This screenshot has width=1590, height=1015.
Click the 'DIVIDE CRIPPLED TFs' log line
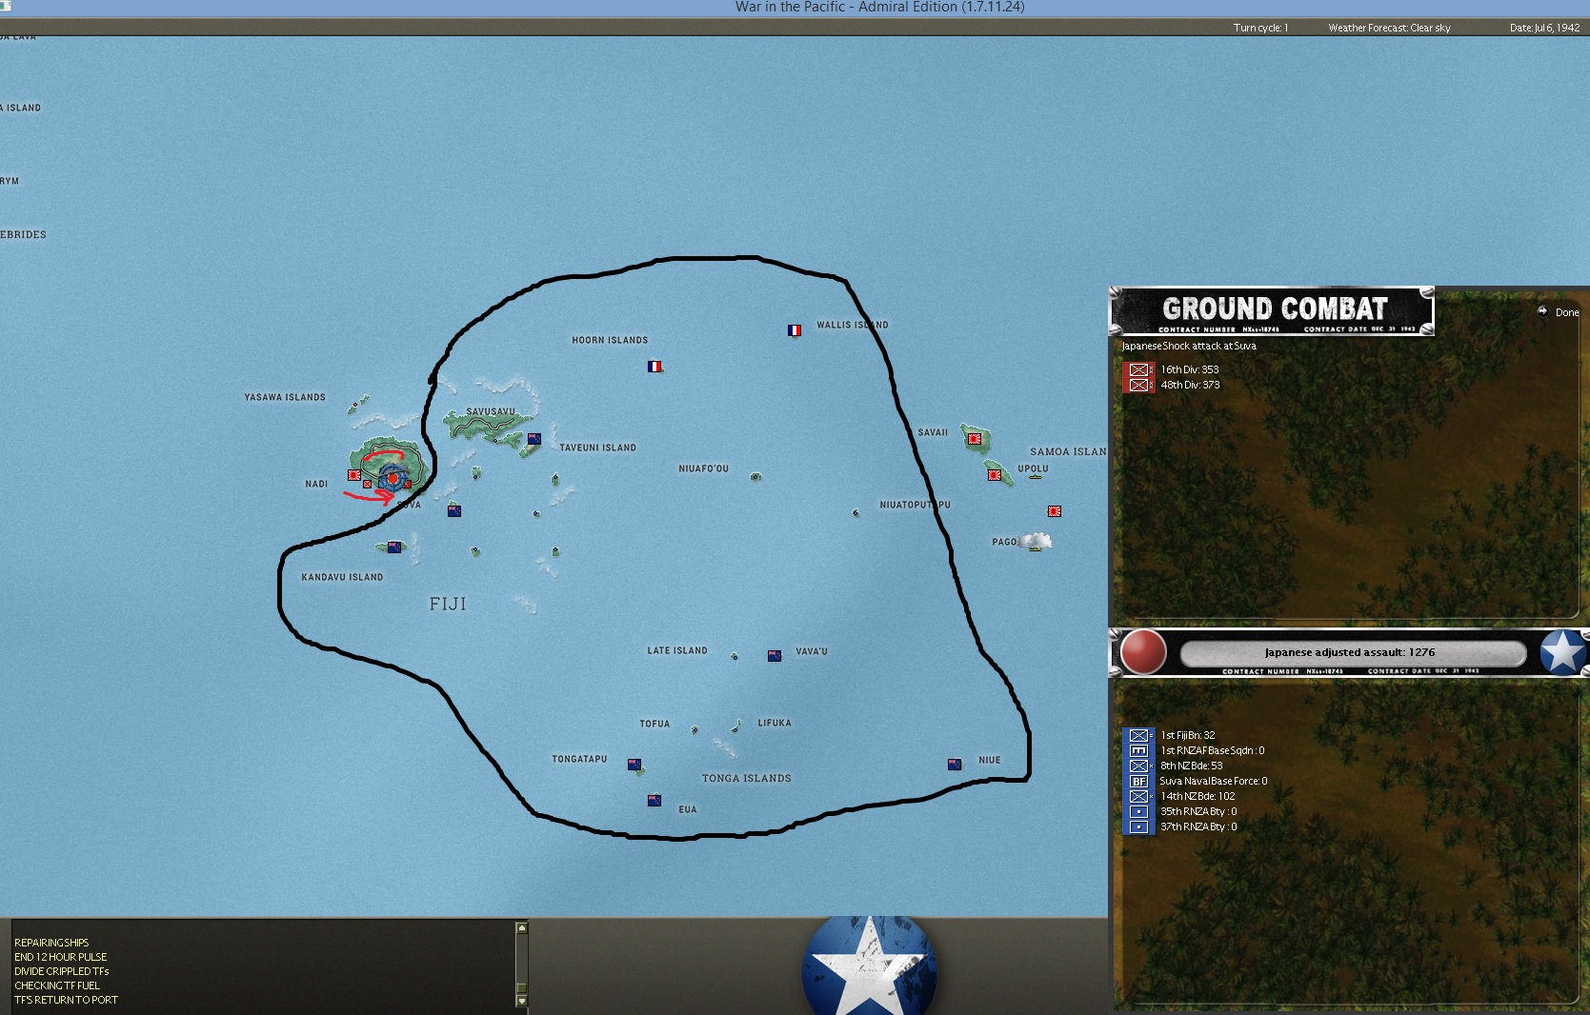62,971
